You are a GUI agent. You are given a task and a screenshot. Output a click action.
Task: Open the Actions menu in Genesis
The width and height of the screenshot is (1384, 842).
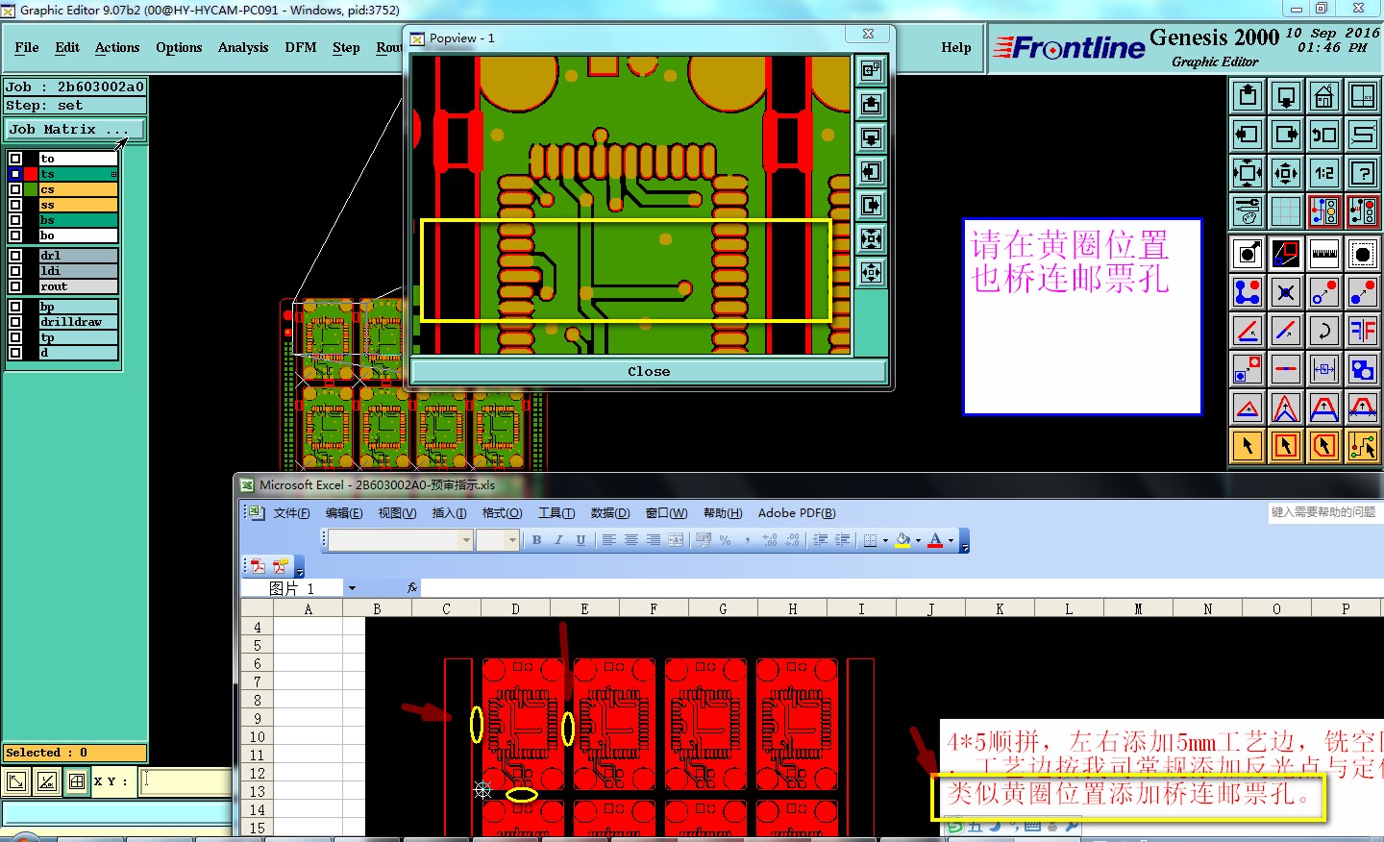117,47
